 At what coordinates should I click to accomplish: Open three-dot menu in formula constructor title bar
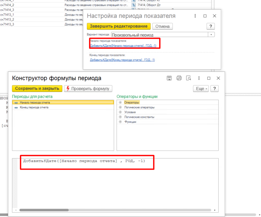click(199, 78)
